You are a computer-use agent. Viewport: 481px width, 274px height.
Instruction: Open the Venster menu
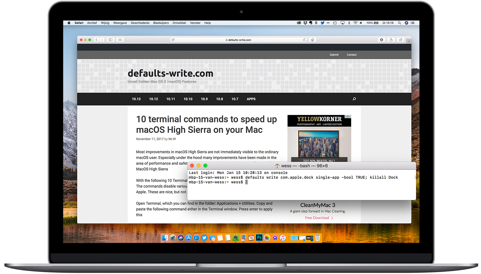coord(195,23)
